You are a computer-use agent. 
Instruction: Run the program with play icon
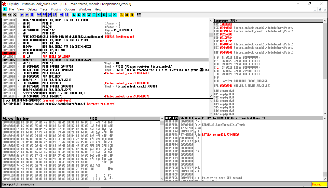[x=22, y=15]
